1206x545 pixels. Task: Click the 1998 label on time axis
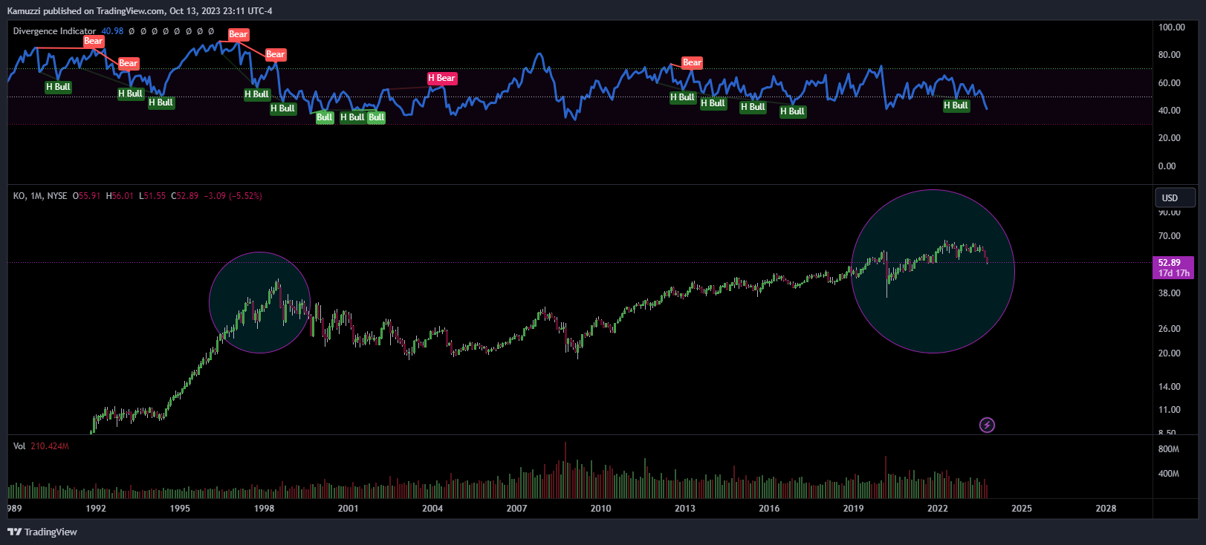264,509
